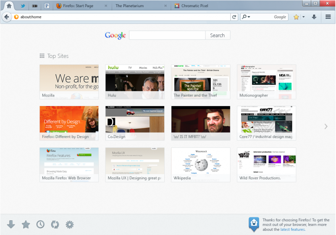Open the hamburger menu

[328, 17]
